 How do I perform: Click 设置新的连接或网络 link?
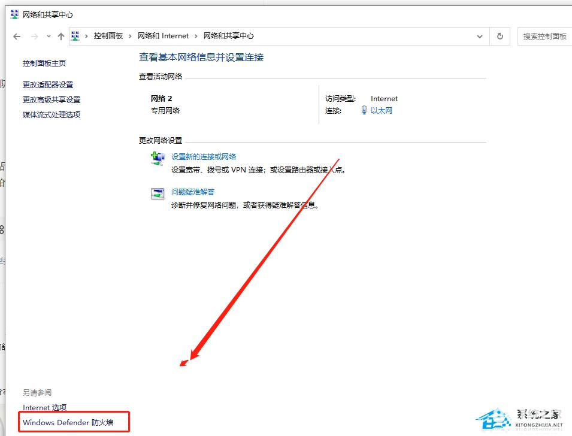click(204, 156)
